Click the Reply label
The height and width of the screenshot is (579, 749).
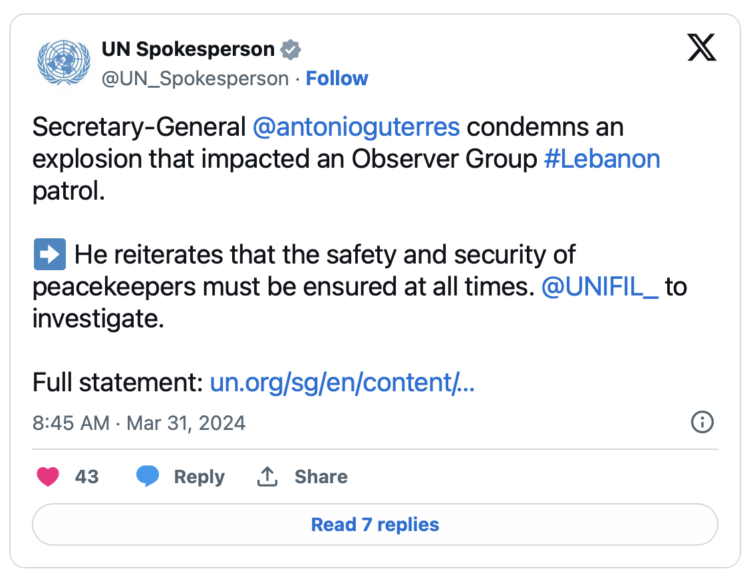pyautogui.click(x=199, y=477)
